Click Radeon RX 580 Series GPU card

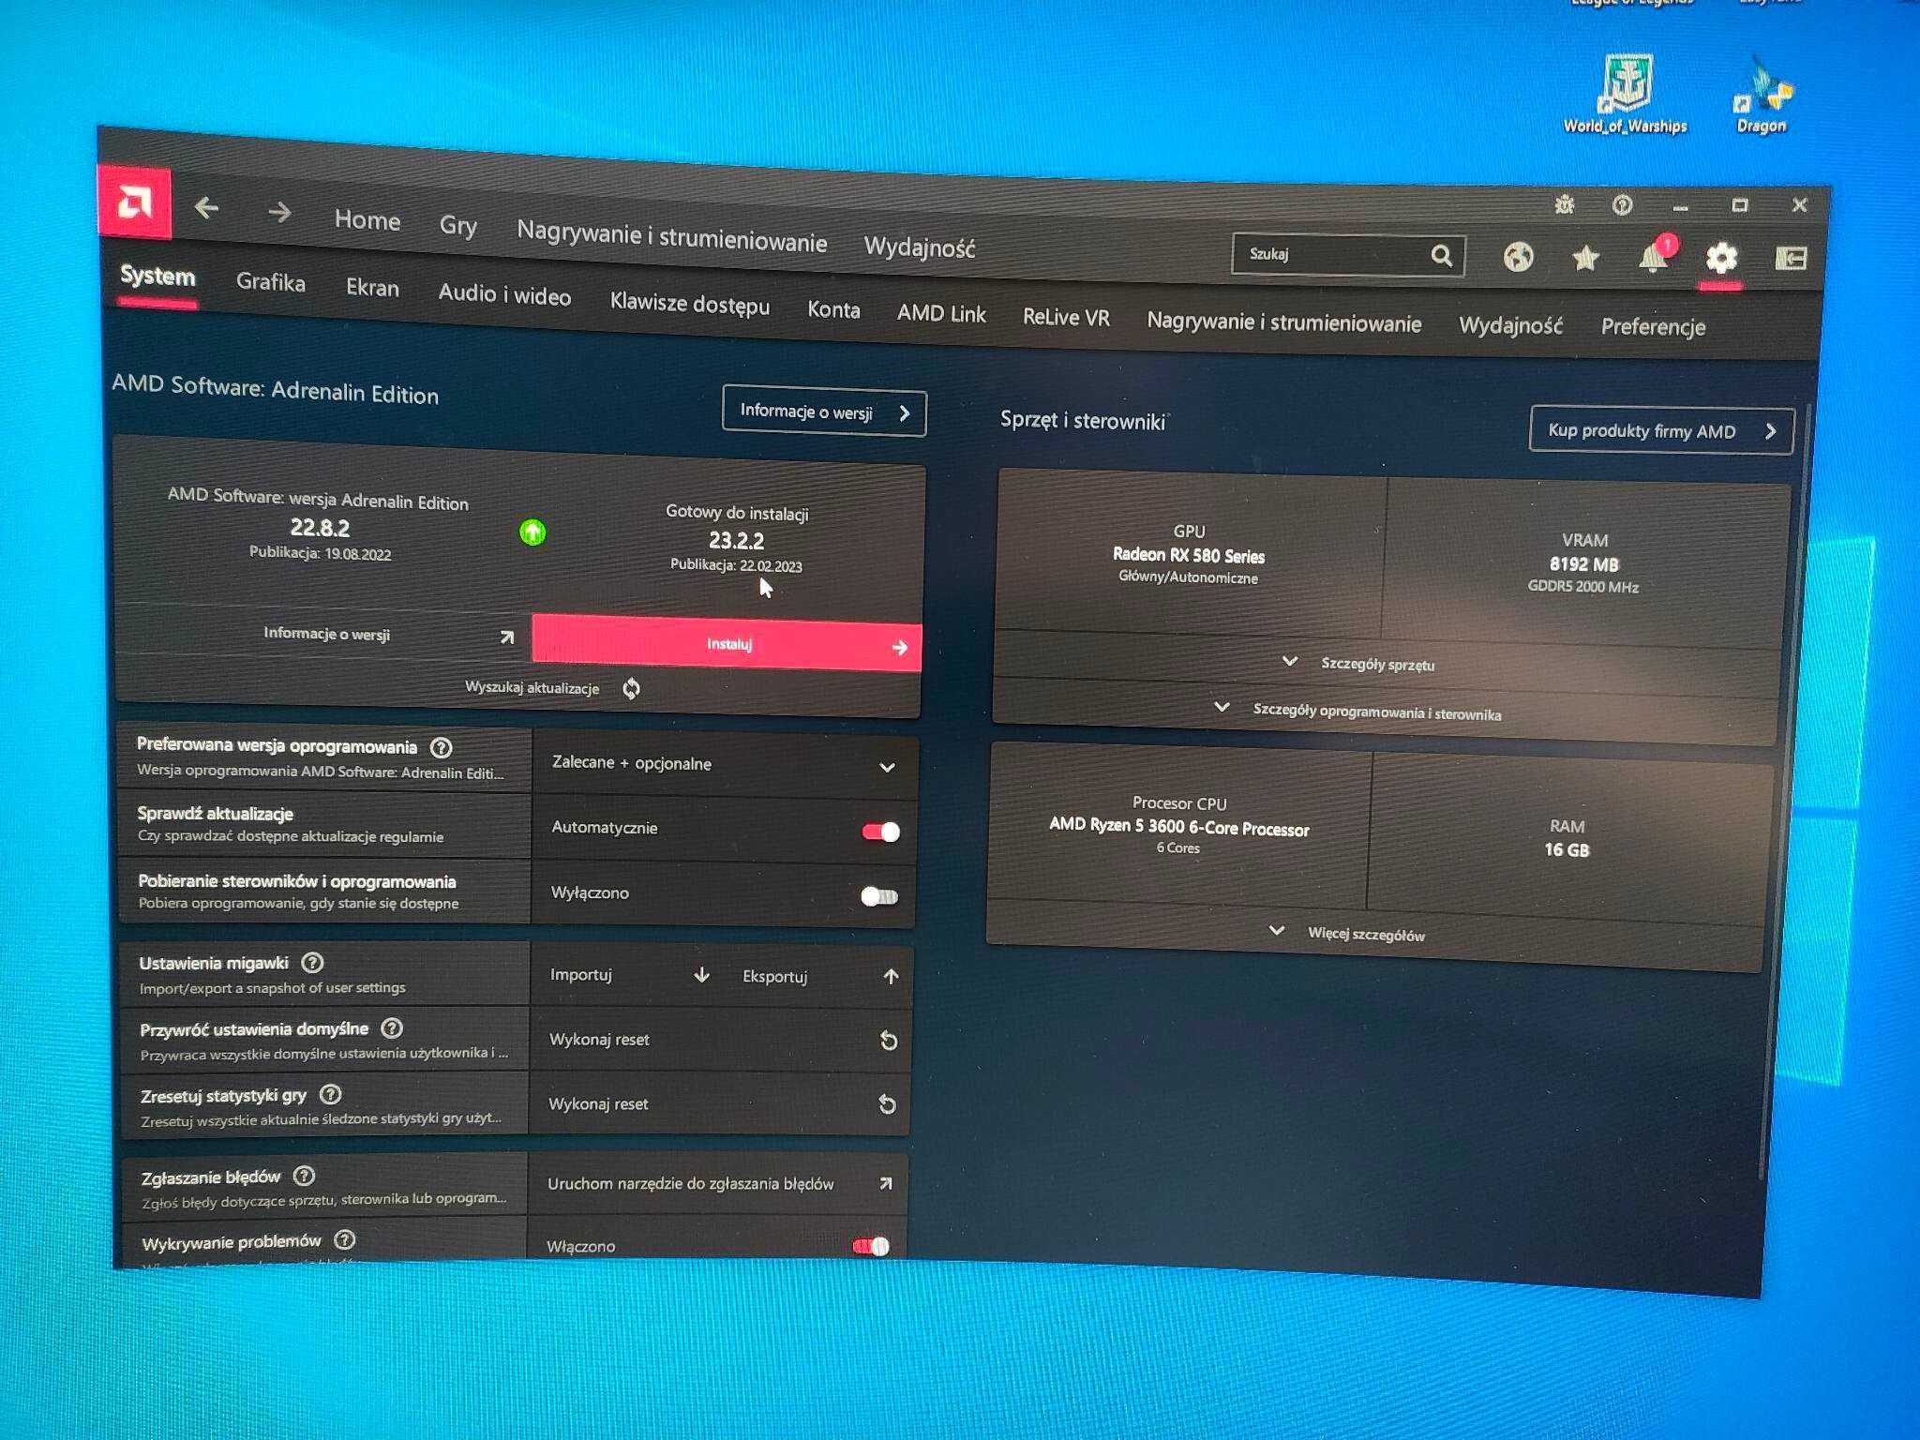click(x=1190, y=553)
